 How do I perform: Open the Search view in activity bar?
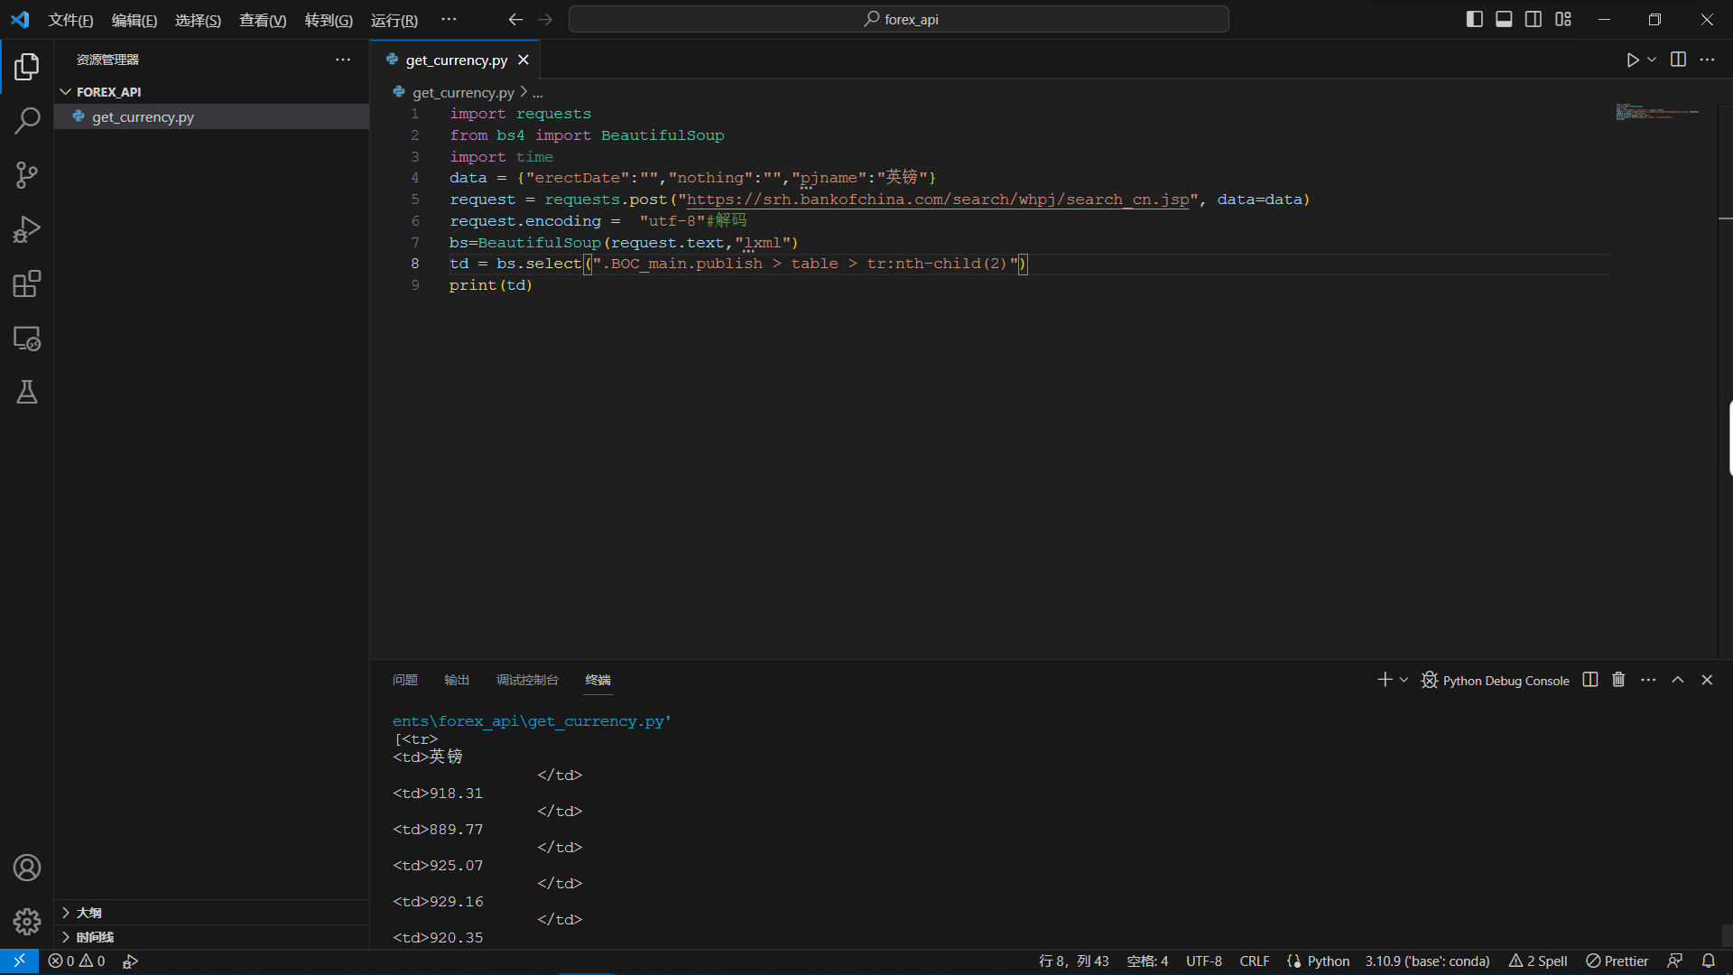(x=27, y=120)
